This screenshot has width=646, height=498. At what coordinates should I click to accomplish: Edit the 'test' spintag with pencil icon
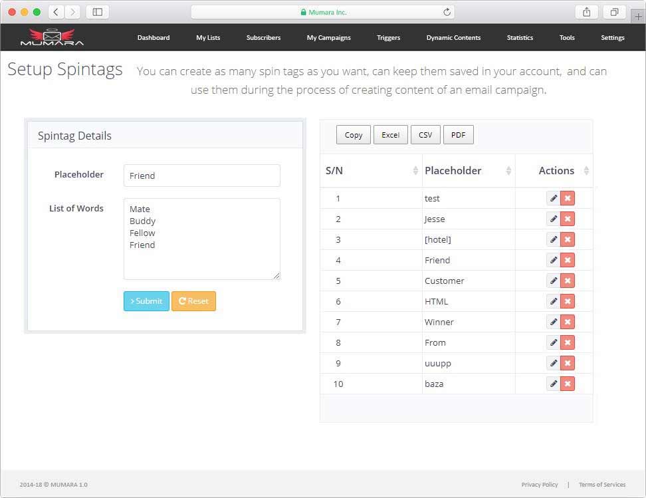point(553,198)
